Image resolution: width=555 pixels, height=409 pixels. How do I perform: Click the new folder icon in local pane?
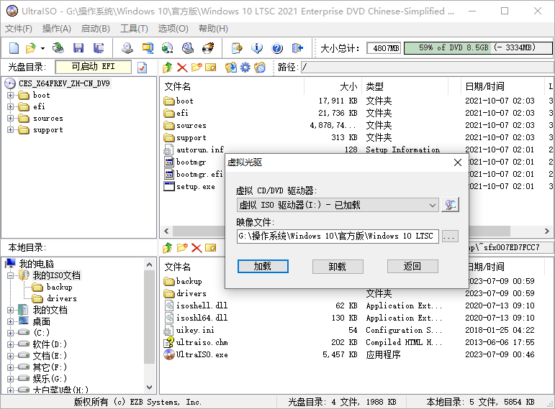[182, 248]
